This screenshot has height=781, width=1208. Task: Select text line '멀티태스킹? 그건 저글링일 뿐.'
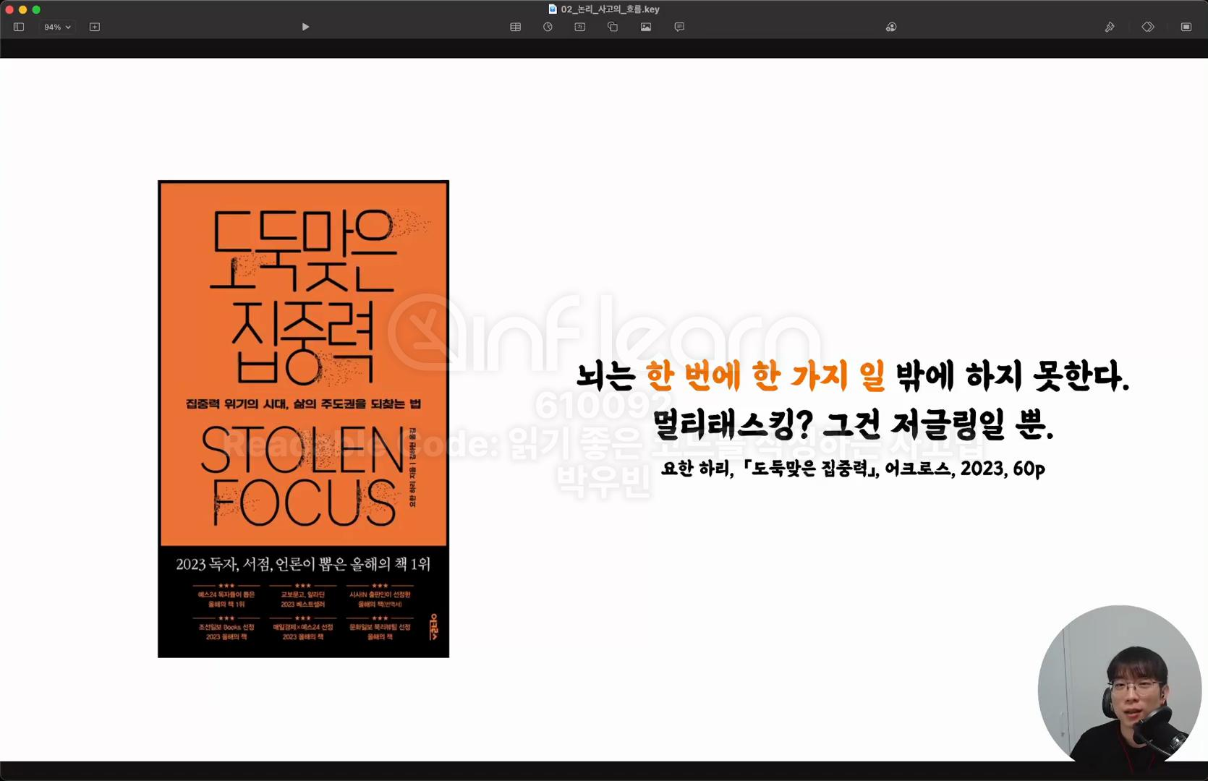pyautogui.click(x=853, y=424)
